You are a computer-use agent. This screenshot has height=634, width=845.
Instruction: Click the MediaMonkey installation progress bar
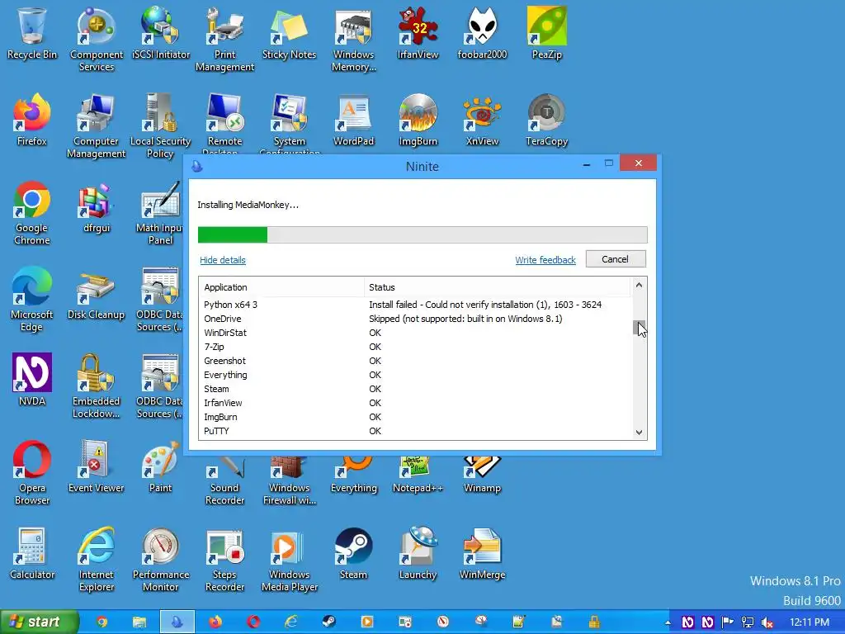tap(422, 234)
